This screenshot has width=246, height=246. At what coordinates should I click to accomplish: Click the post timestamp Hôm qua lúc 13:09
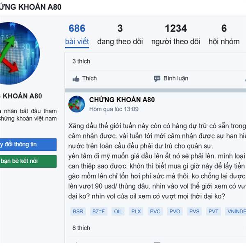114,109
